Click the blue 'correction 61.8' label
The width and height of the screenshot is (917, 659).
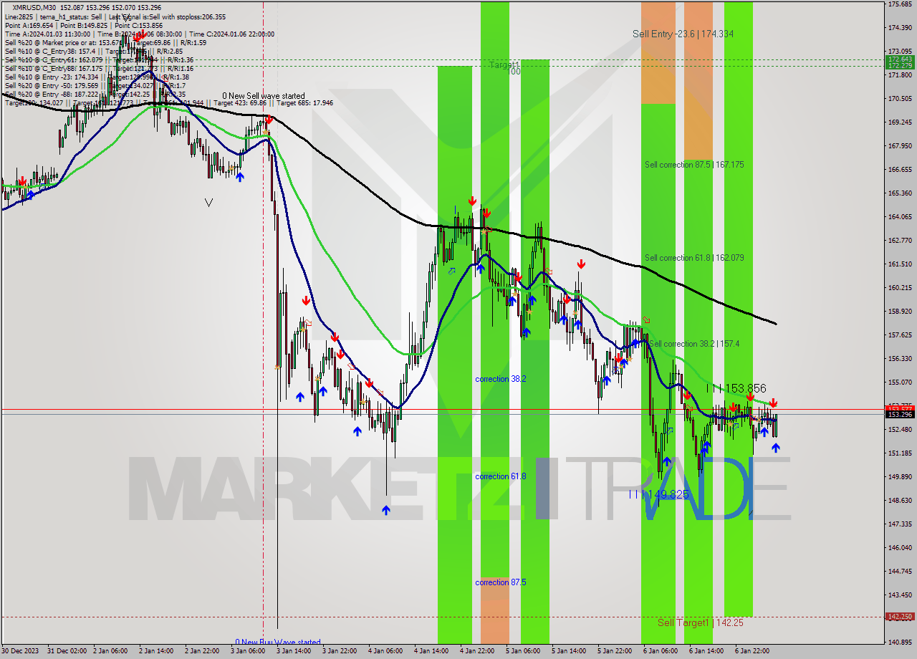click(501, 476)
